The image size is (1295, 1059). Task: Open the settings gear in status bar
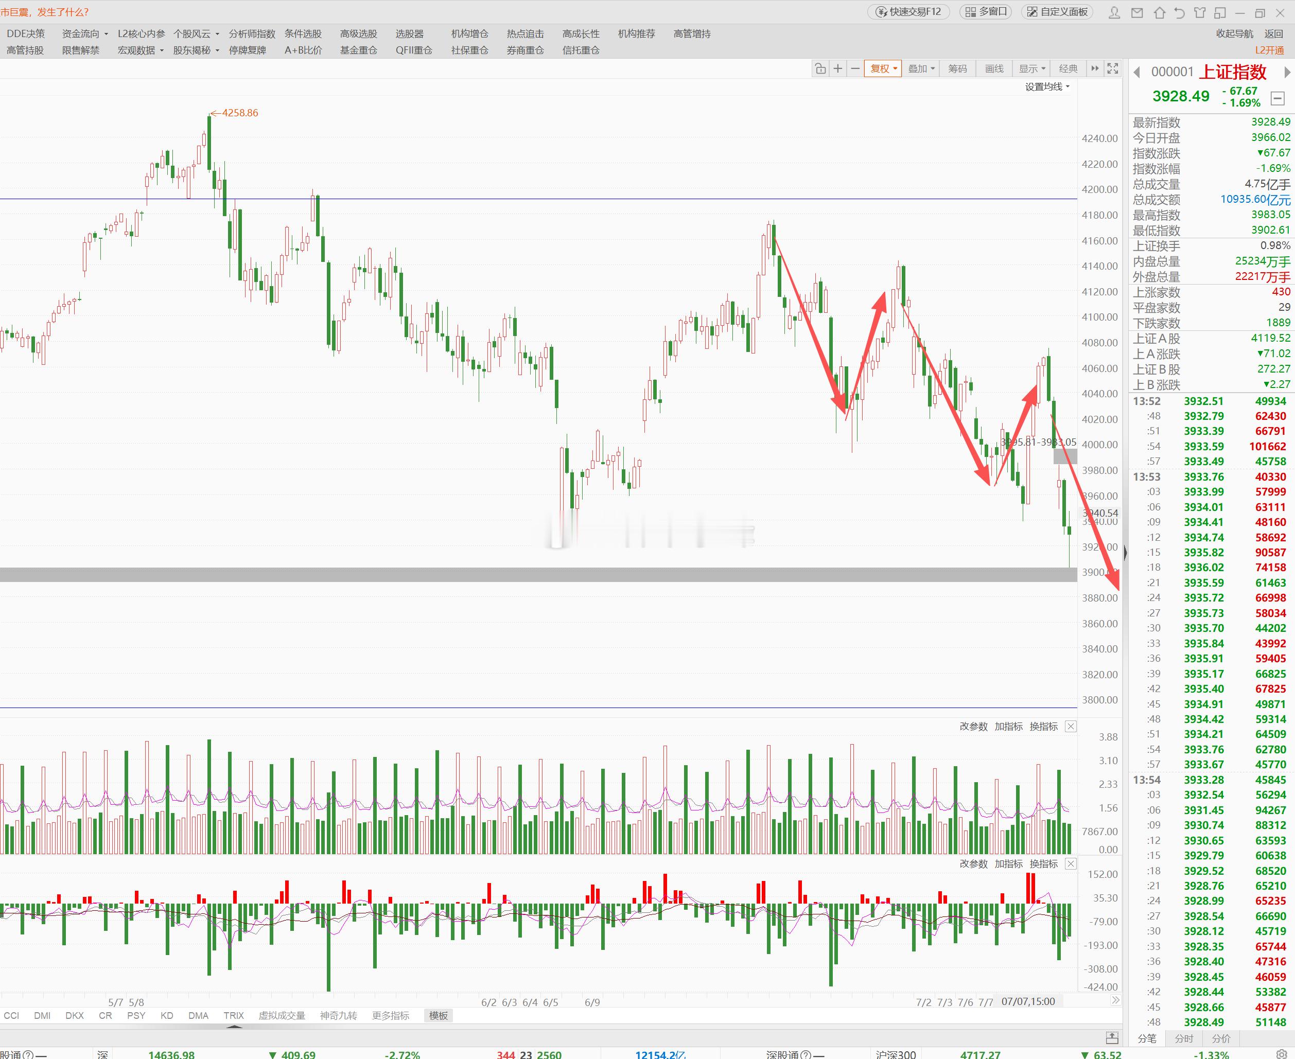(1282, 1054)
